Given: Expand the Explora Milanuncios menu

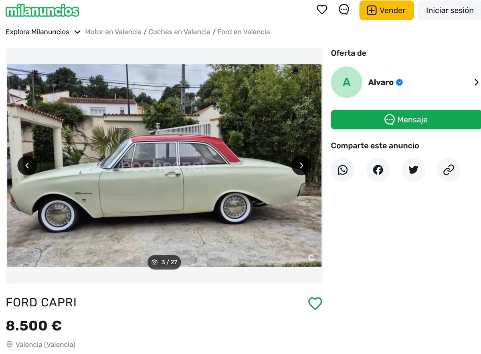Looking at the screenshot, I should click(43, 32).
